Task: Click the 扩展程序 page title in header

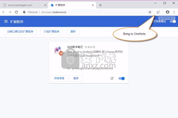Action: click(x=17, y=22)
